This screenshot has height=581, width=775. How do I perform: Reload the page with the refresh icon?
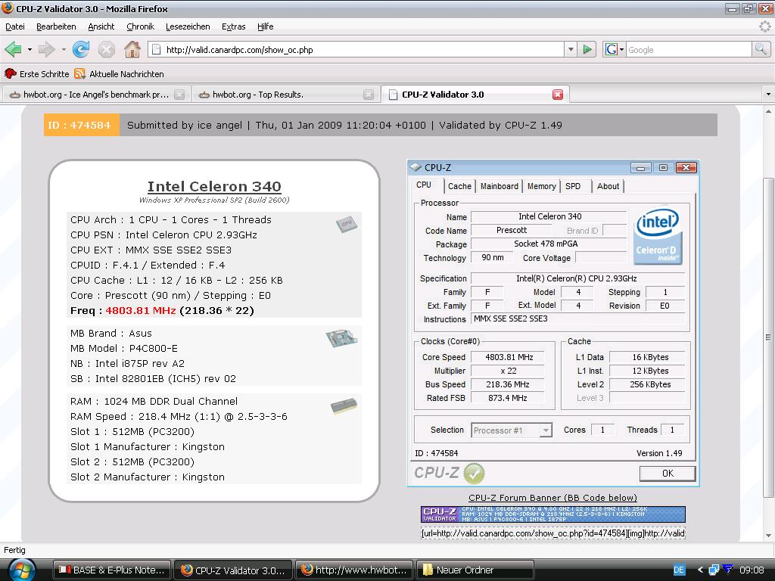pos(80,49)
